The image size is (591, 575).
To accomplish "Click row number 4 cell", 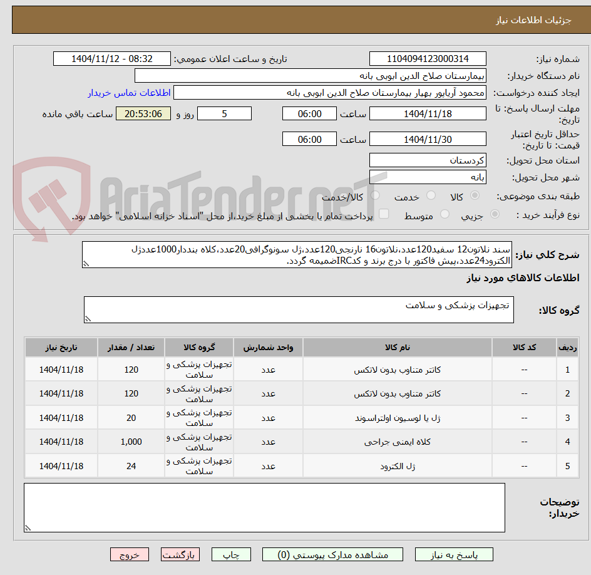I will click(x=567, y=442).
